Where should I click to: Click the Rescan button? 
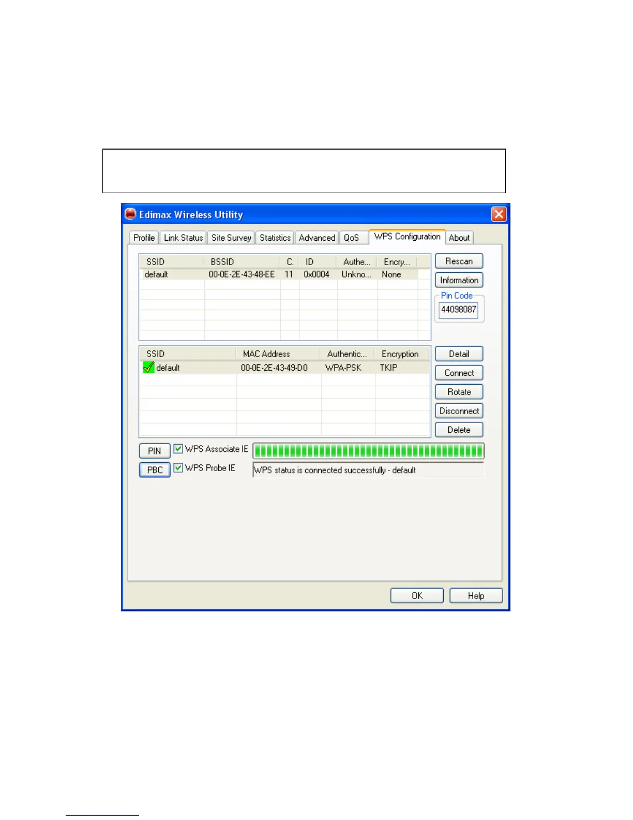[x=459, y=261]
